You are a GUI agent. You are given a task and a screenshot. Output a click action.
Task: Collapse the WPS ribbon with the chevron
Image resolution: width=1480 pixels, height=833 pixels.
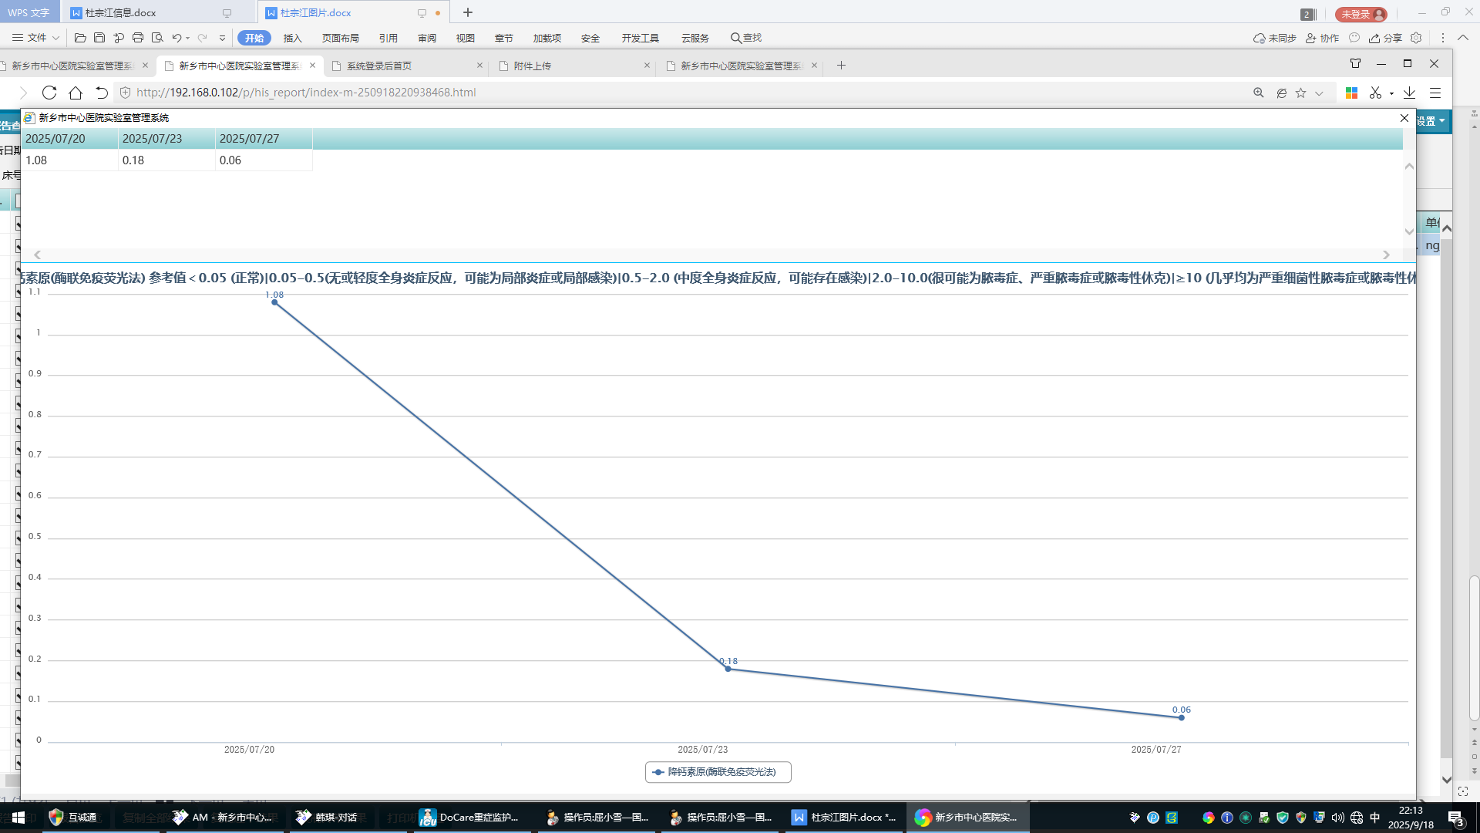[x=1462, y=38]
